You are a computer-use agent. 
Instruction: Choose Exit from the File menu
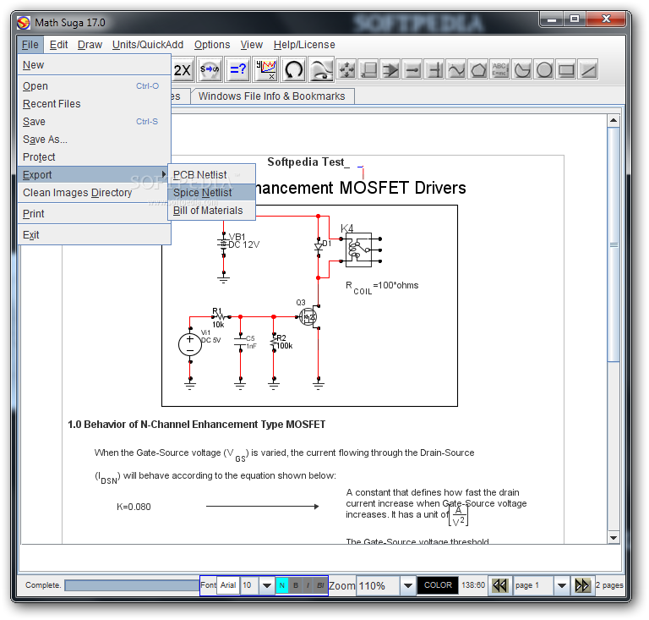coord(94,235)
